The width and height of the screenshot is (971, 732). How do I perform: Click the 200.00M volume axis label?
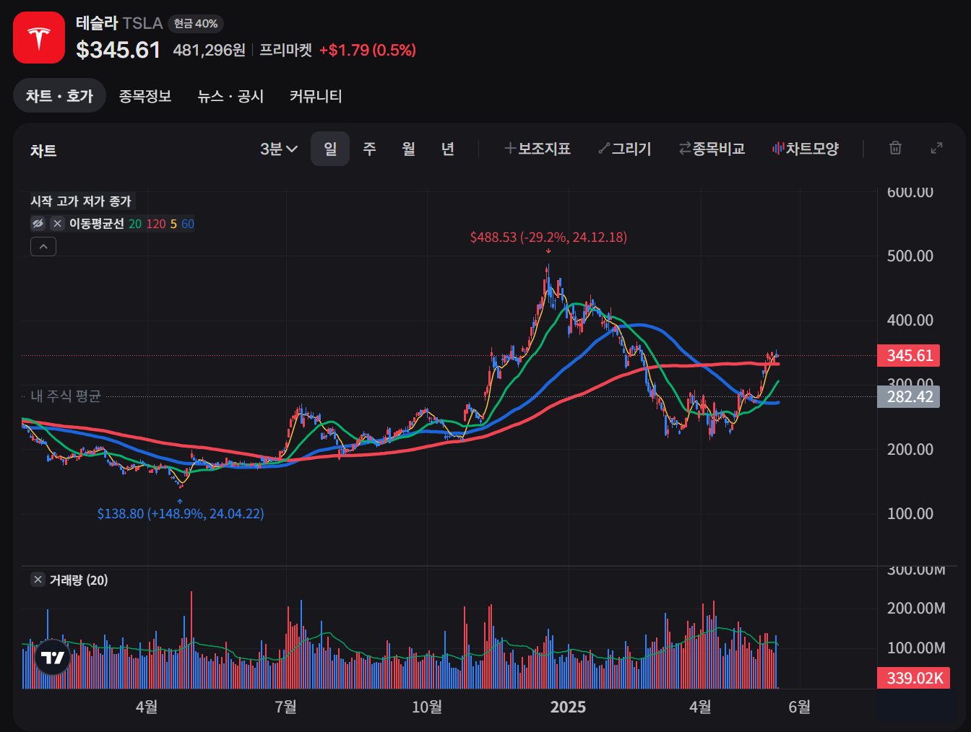point(916,609)
